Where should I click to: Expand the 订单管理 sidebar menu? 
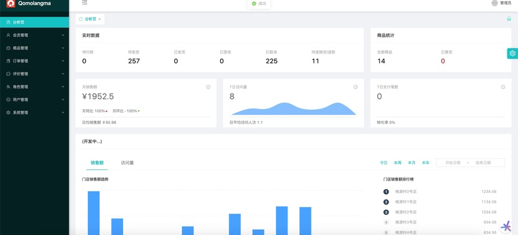point(34,61)
